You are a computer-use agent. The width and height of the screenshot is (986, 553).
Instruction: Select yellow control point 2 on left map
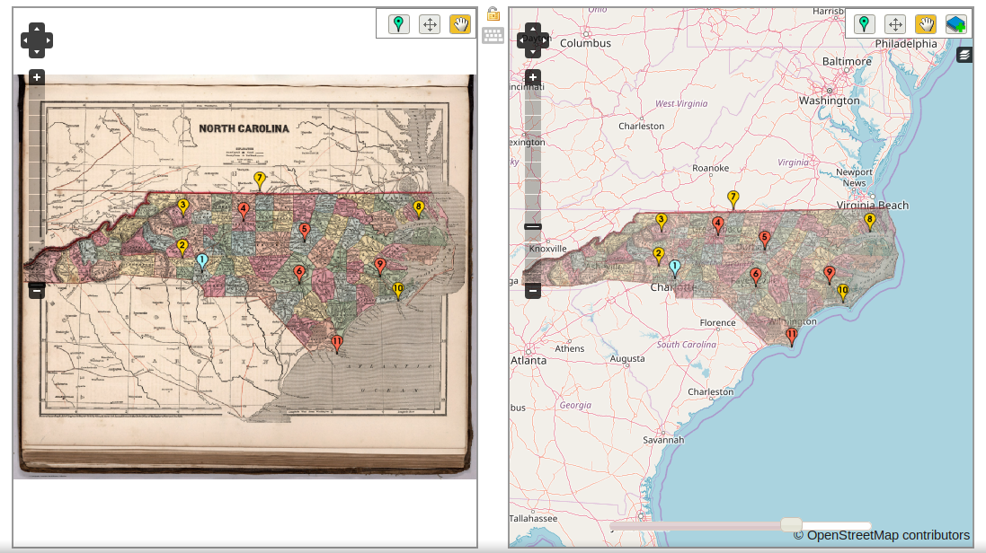tap(182, 248)
